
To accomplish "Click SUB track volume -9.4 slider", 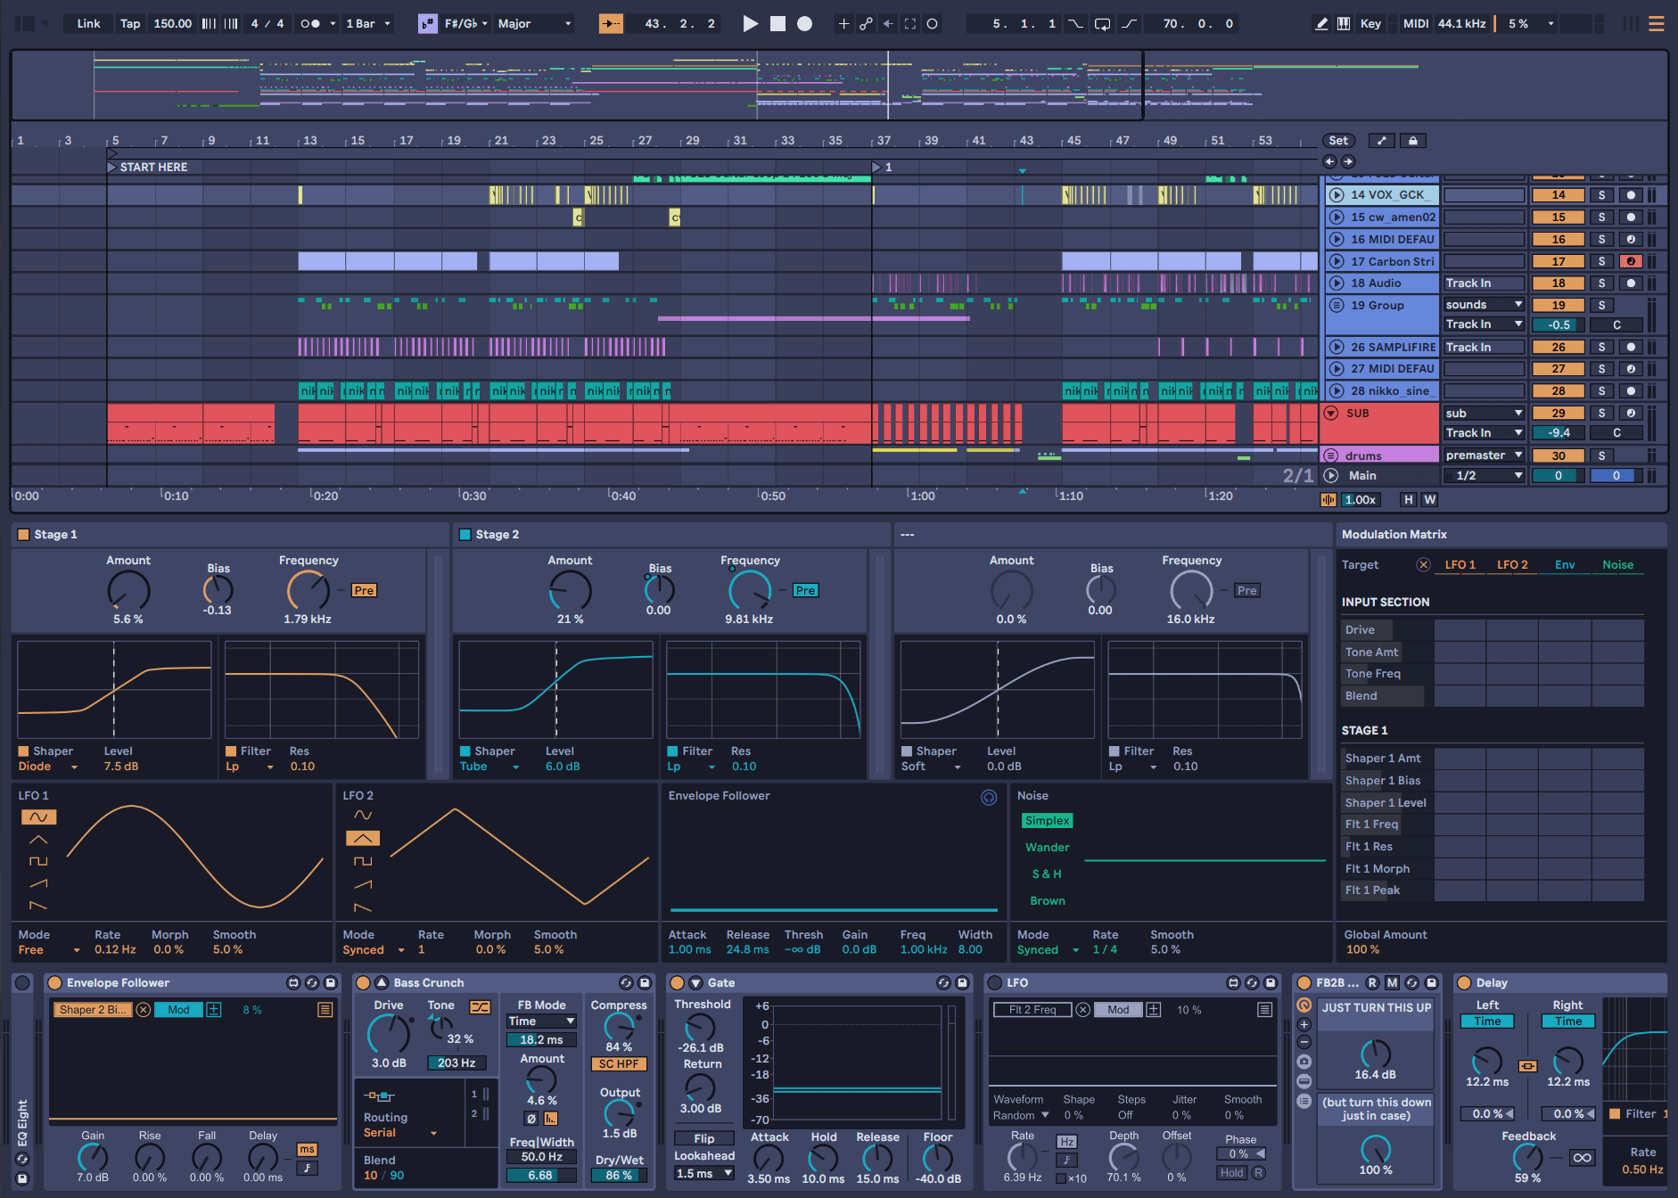I will 1558,433.
